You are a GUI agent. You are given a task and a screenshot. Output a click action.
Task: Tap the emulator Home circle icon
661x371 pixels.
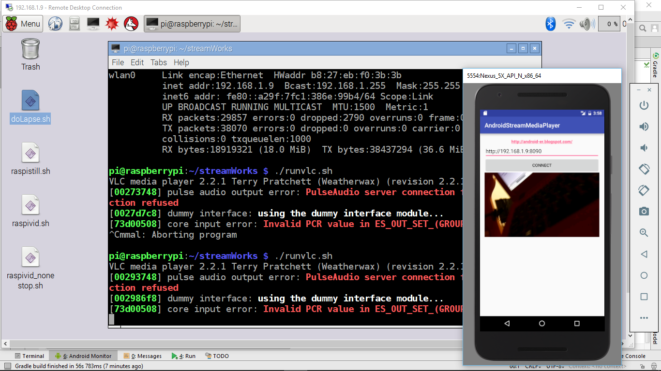pyautogui.click(x=542, y=324)
